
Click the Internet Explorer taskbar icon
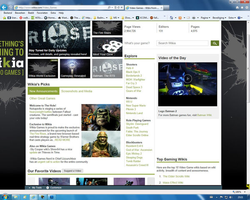pos(33,197)
